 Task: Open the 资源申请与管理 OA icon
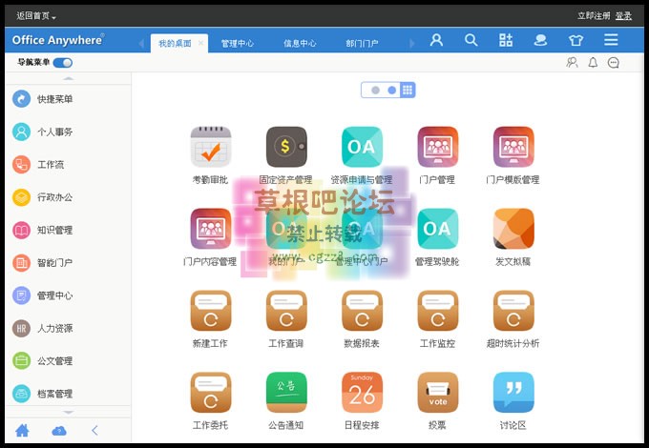point(362,147)
